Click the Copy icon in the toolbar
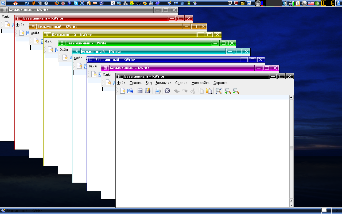This screenshot has height=214, width=342. [x=201, y=91]
